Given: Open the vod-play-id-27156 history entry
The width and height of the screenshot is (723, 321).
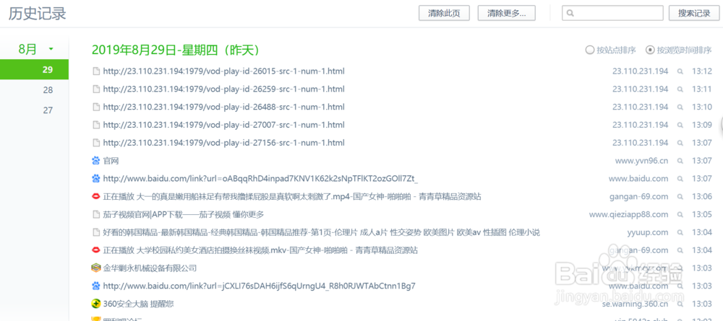Looking at the screenshot, I should click(223, 143).
